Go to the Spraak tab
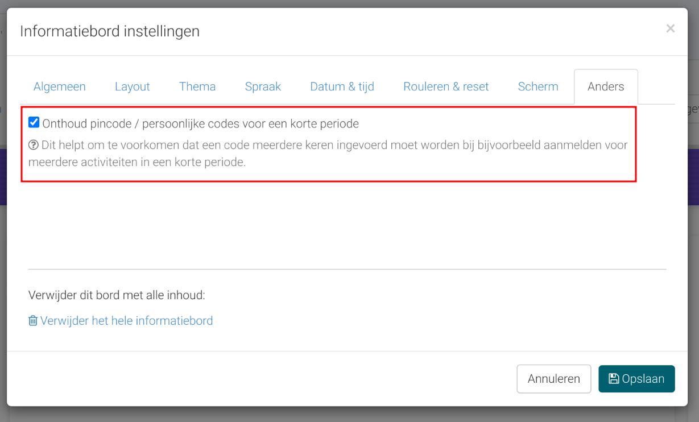699x422 pixels. click(263, 86)
